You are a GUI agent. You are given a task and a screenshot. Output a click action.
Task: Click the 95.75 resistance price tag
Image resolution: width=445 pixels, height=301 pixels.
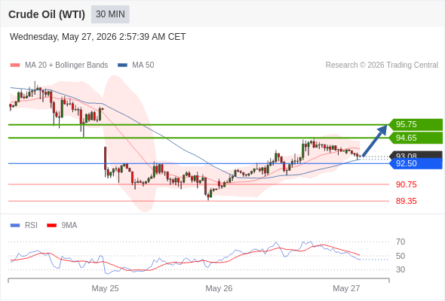click(x=416, y=124)
